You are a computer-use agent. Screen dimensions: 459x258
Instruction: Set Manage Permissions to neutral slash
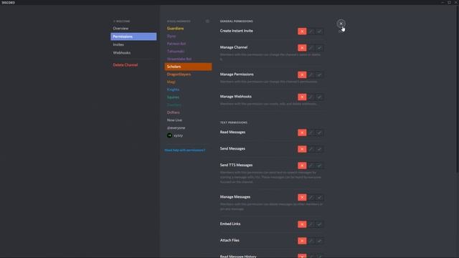click(x=311, y=75)
